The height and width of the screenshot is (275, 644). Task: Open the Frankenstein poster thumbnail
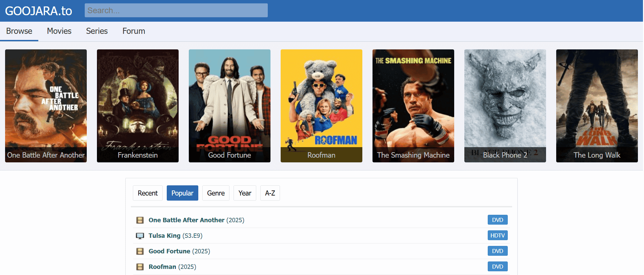coord(138,106)
